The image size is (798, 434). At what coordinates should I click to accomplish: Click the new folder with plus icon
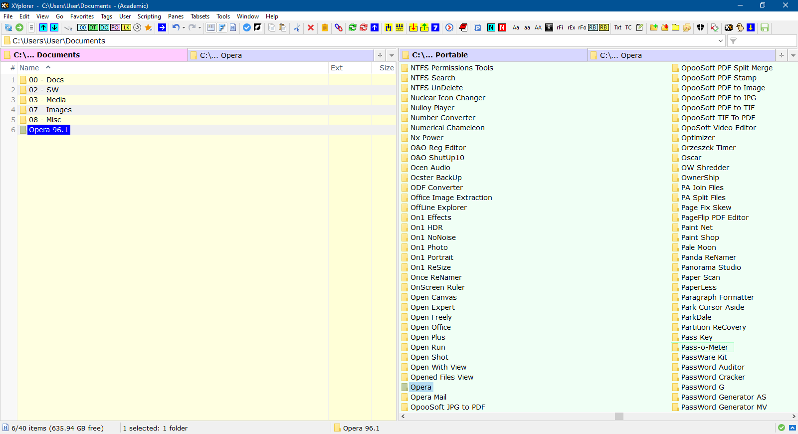pyautogui.click(x=654, y=27)
